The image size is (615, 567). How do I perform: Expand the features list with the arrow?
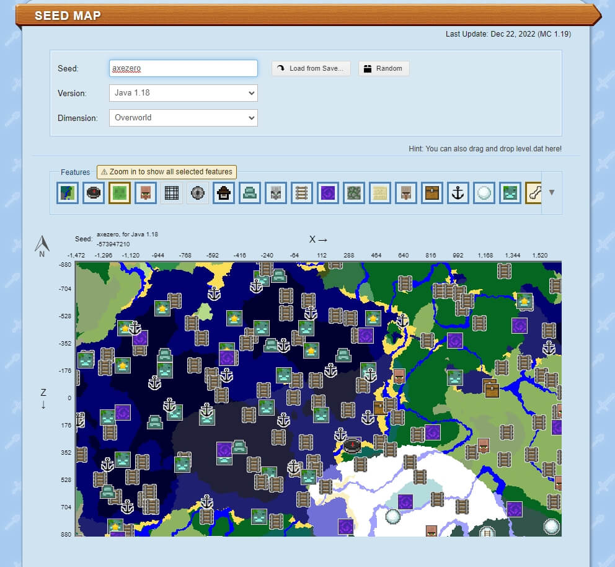click(x=552, y=192)
